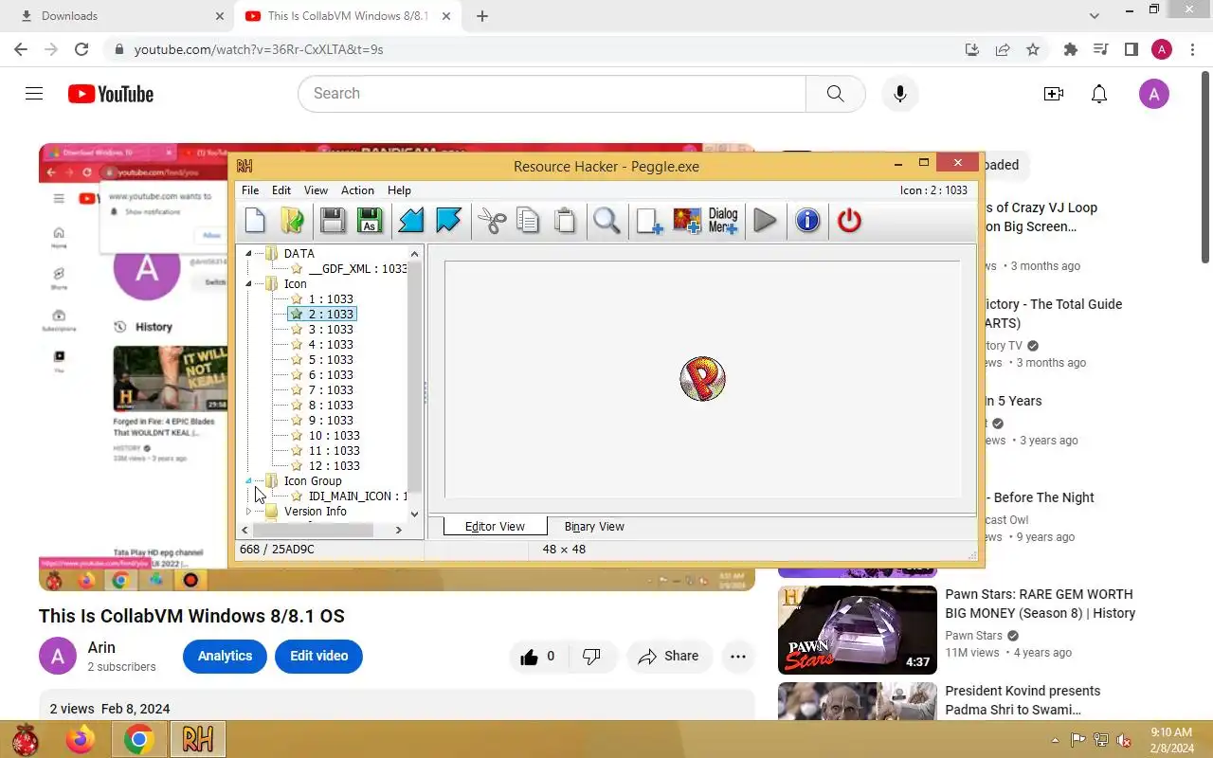Bookmark this page with the star icon
Image resolution: width=1213 pixels, height=758 pixels.
point(1033,49)
